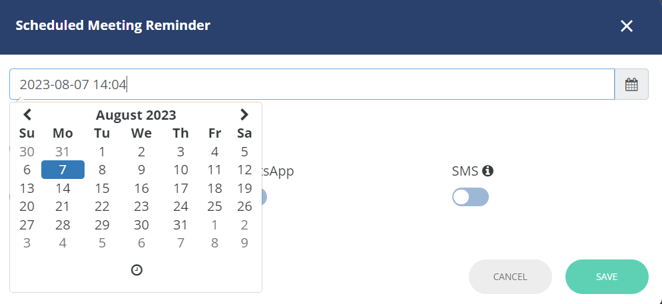Save the meeting reminder

(x=607, y=277)
